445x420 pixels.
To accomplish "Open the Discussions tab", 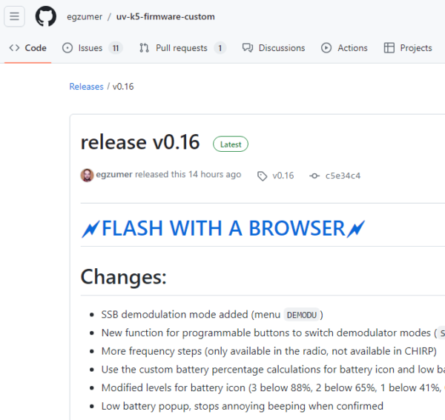I will 281,48.
